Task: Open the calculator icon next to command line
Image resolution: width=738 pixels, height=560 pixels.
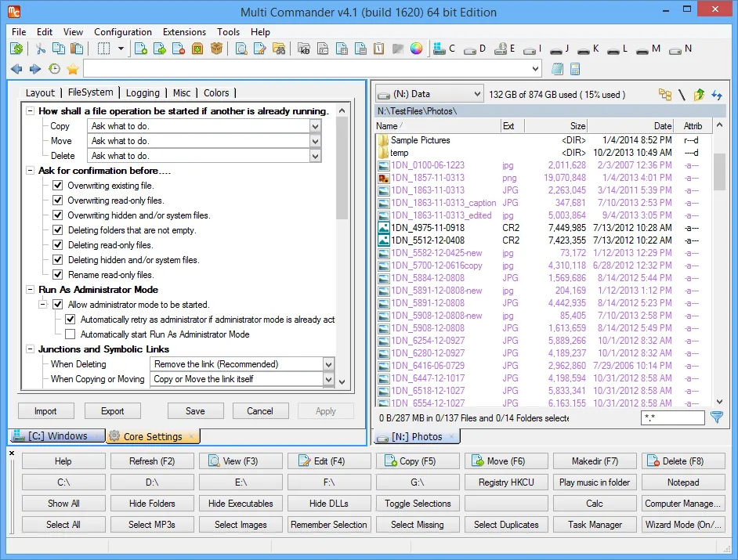Action: [x=575, y=69]
